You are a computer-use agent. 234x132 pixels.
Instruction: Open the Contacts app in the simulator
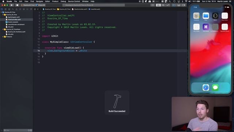tap(196, 16)
